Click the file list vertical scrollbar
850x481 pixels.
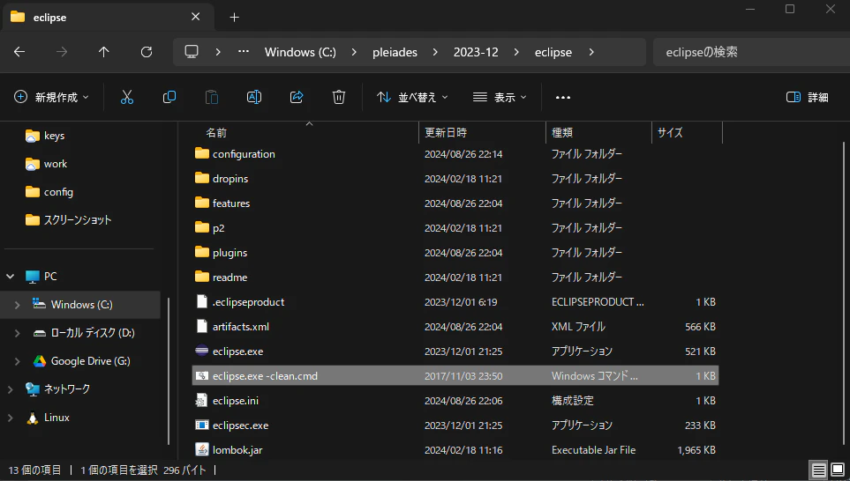844,295
